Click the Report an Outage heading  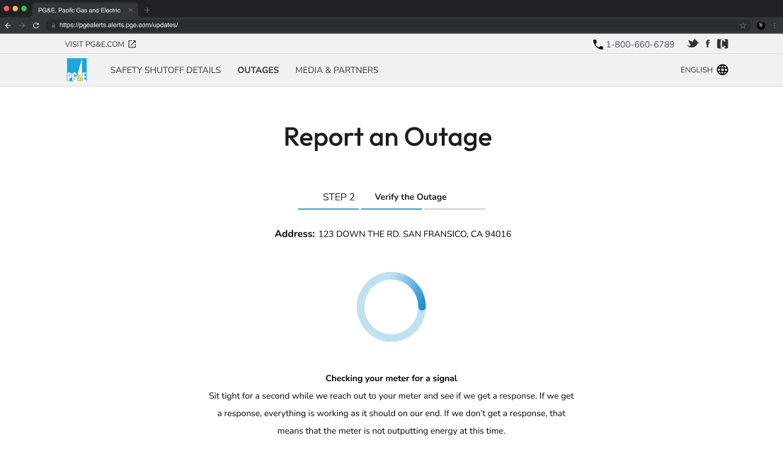(x=387, y=137)
